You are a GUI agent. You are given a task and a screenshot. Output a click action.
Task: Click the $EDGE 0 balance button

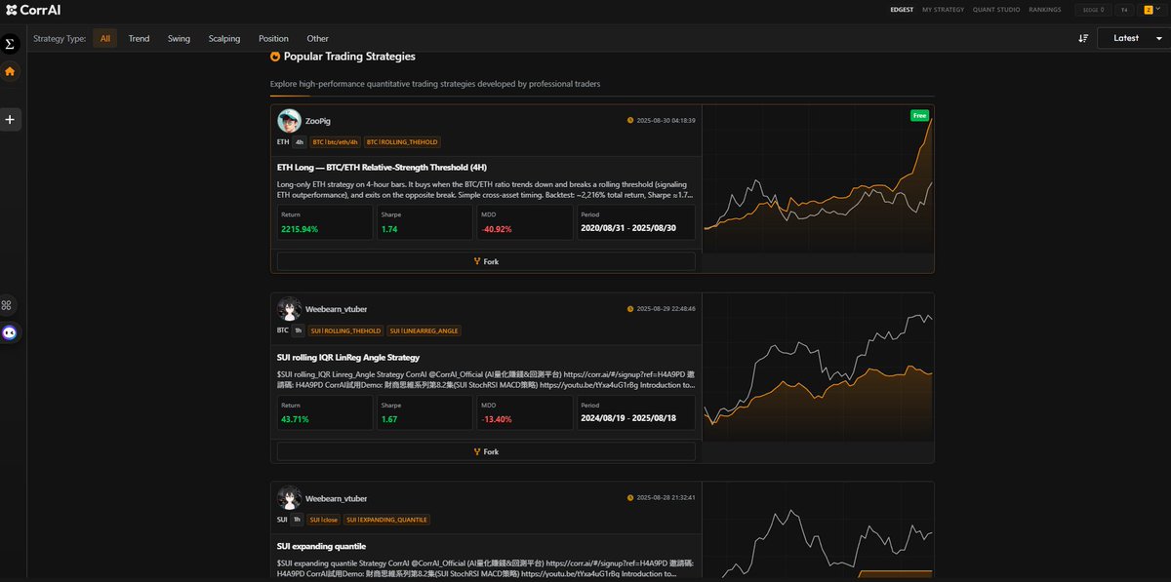(x=1093, y=10)
